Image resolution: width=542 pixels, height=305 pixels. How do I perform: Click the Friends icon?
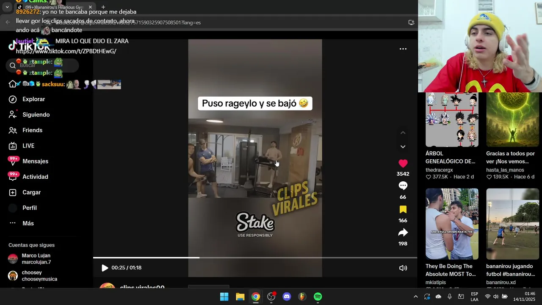13,130
